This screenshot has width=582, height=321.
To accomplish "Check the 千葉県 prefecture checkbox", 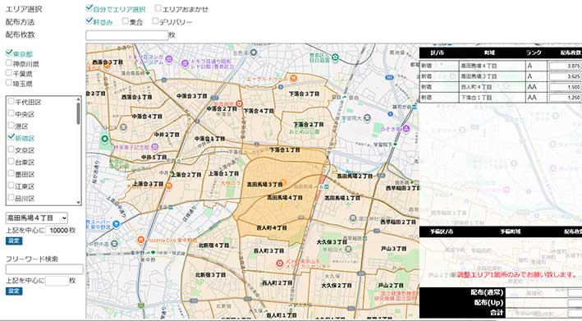I will click(9, 73).
